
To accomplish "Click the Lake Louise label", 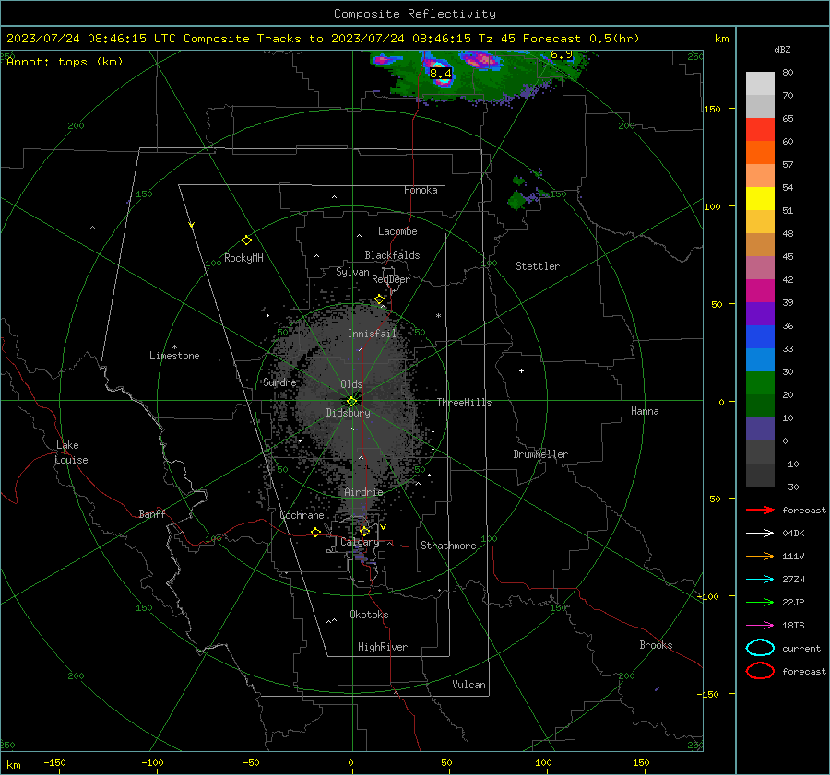I will click(71, 452).
